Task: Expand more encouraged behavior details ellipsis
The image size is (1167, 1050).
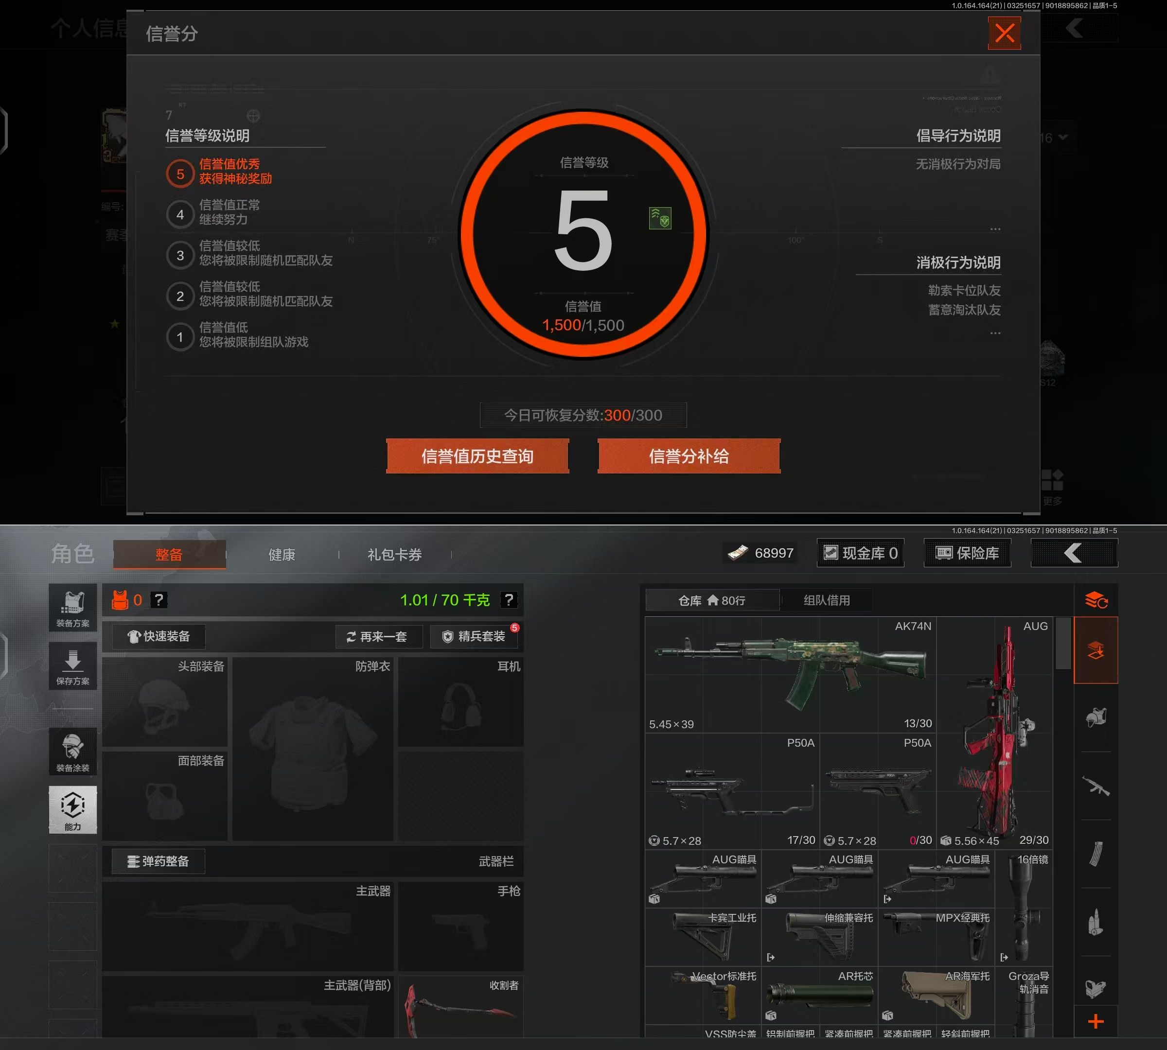Action: point(995,229)
